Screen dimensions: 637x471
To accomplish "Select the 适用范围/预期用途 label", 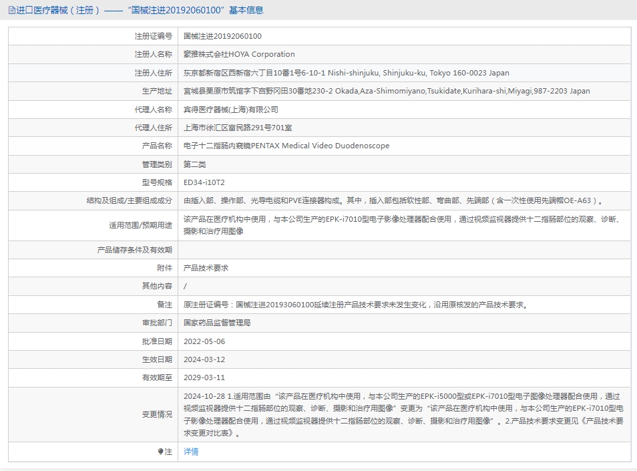I will [x=140, y=225].
